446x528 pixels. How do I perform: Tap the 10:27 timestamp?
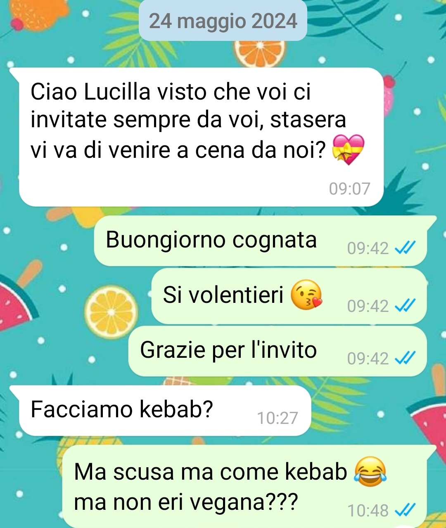coord(277,418)
